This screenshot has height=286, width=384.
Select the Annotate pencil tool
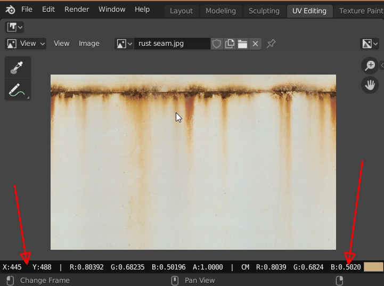pyautogui.click(x=18, y=89)
